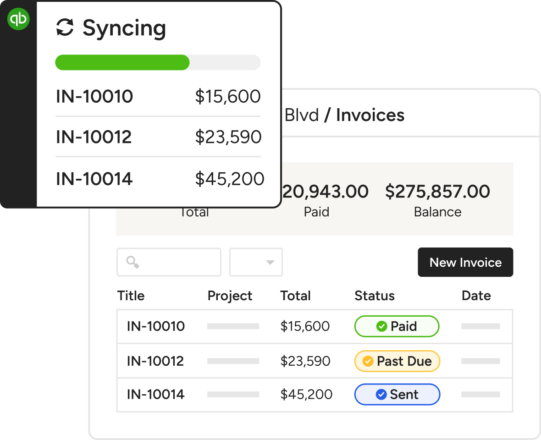Click the orange checkmark in Past Due badge
The image size is (541, 440).
point(368,361)
